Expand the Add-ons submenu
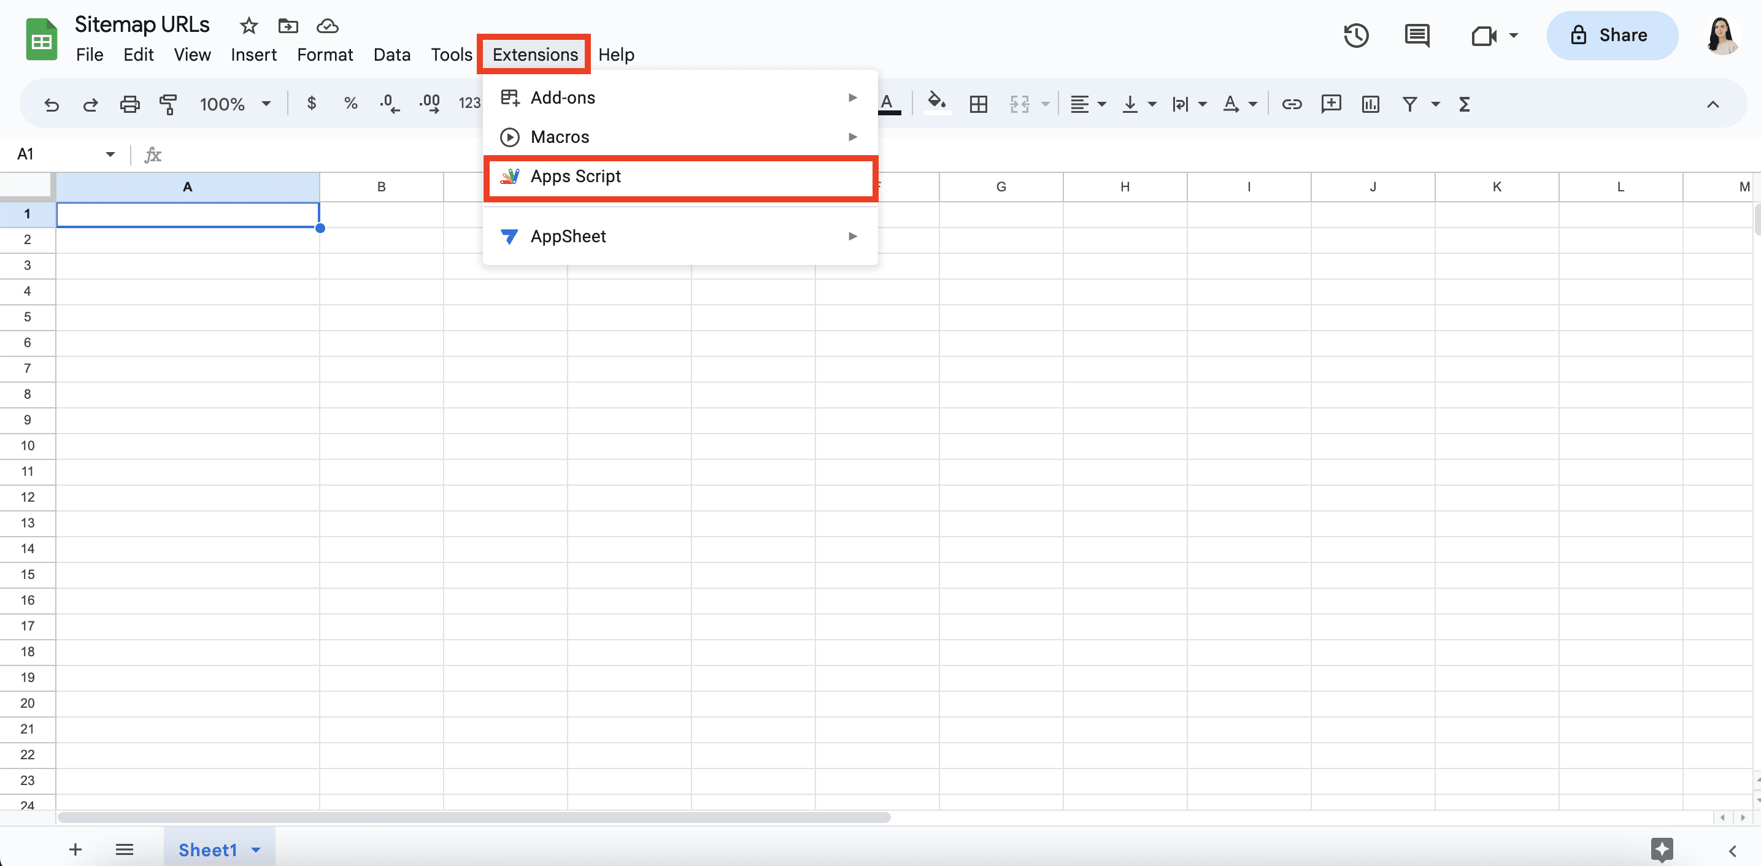Image resolution: width=1761 pixels, height=866 pixels. 680,98
